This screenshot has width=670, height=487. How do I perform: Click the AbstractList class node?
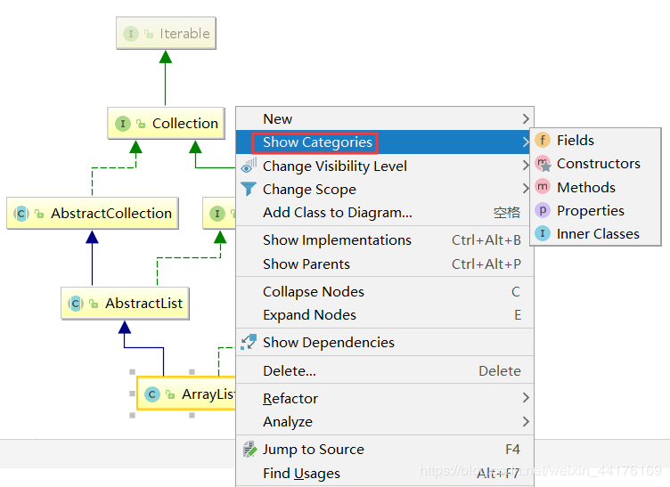coord(125,304)
